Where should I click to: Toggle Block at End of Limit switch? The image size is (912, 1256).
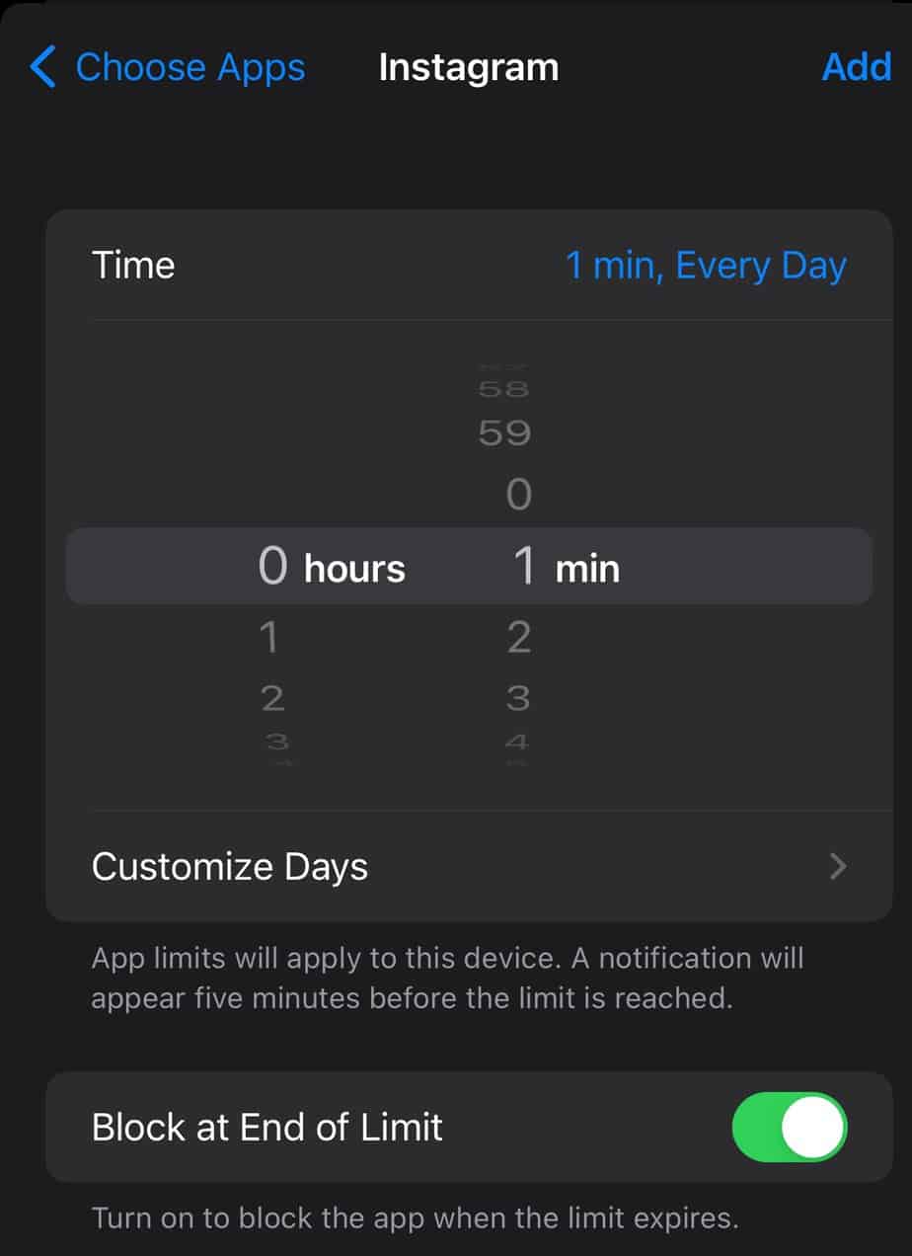coord(790,1127)
